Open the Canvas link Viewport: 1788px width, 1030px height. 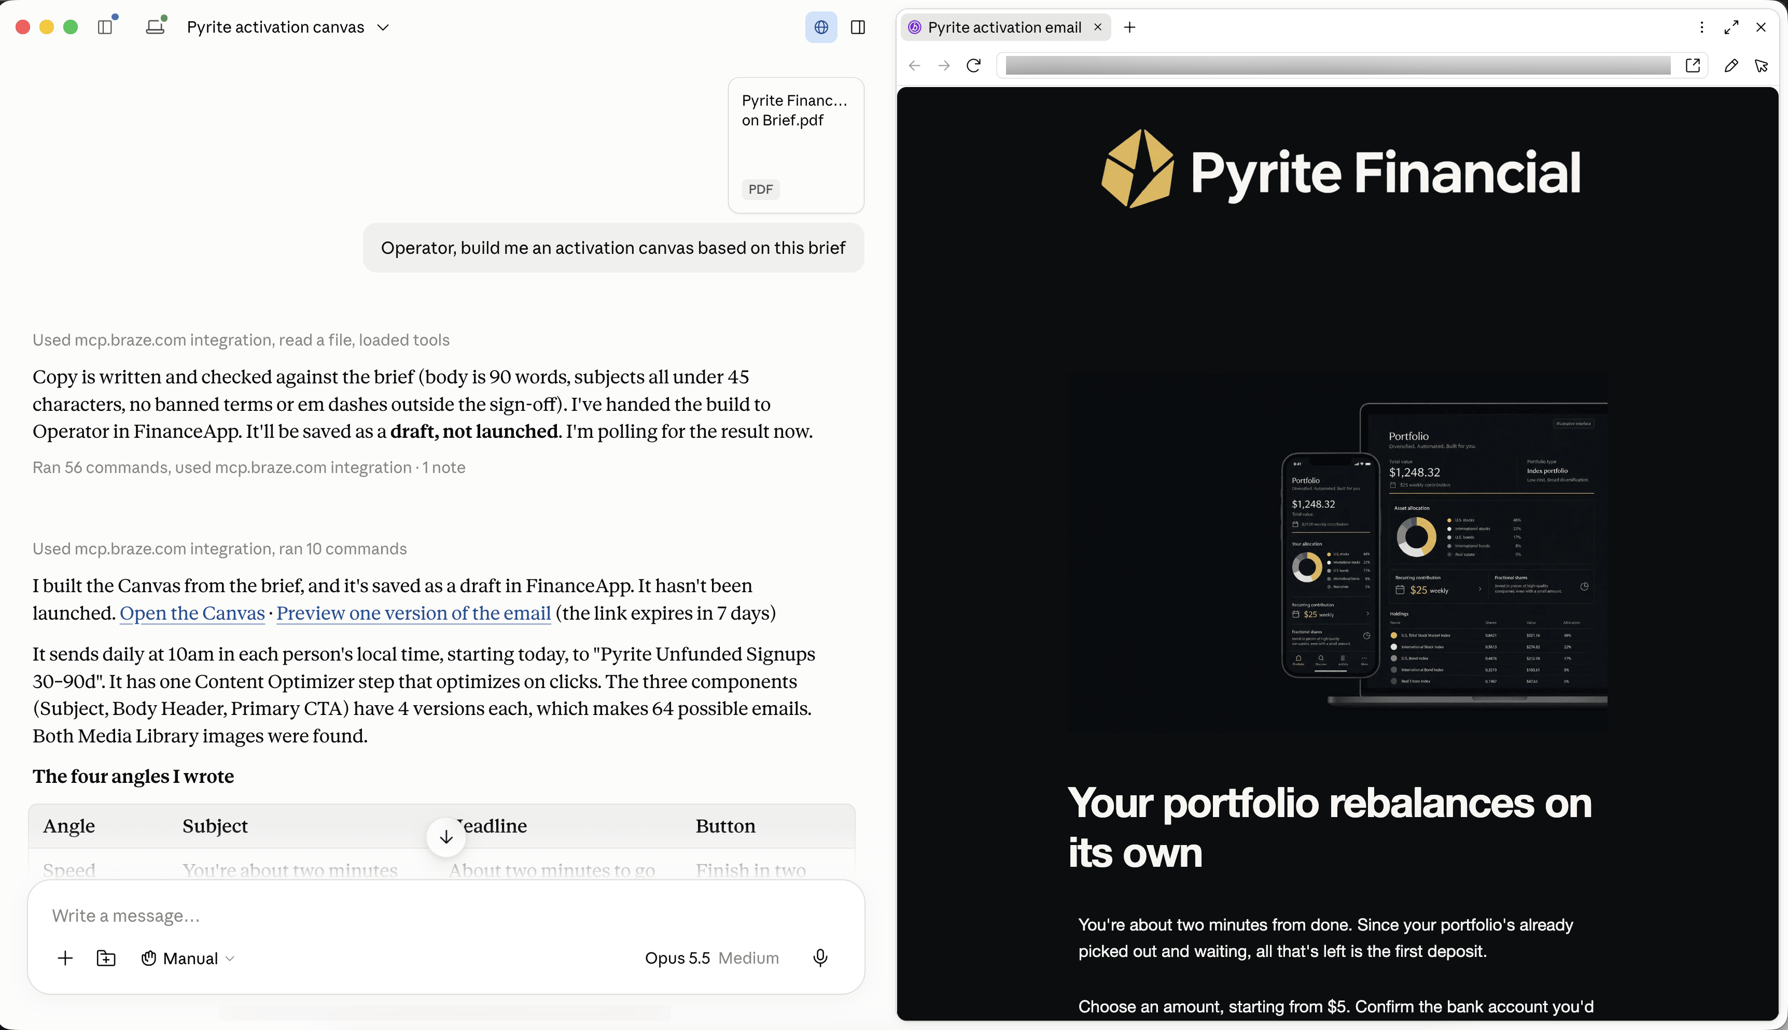pyautogui.click(x=192, y=612)
